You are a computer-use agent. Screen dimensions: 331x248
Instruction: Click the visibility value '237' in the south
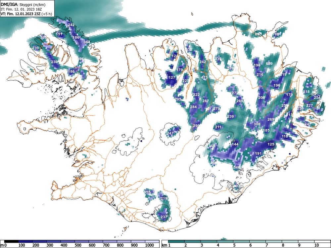coord(164,217)
